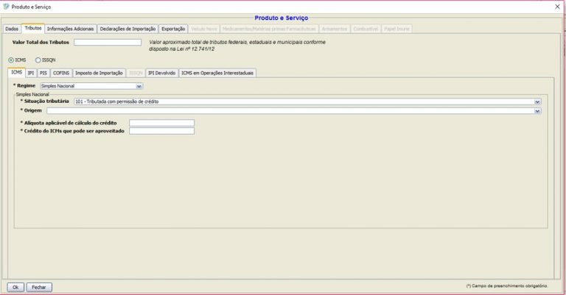The width and height of the screenshot is (566, 295).
Task: Switch to the Exportação tab
Action: pyautogui.click(x=173, y=29)
